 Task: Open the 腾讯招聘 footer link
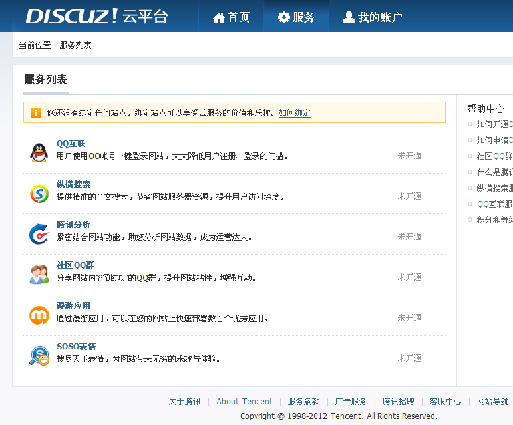coord(398,402)
